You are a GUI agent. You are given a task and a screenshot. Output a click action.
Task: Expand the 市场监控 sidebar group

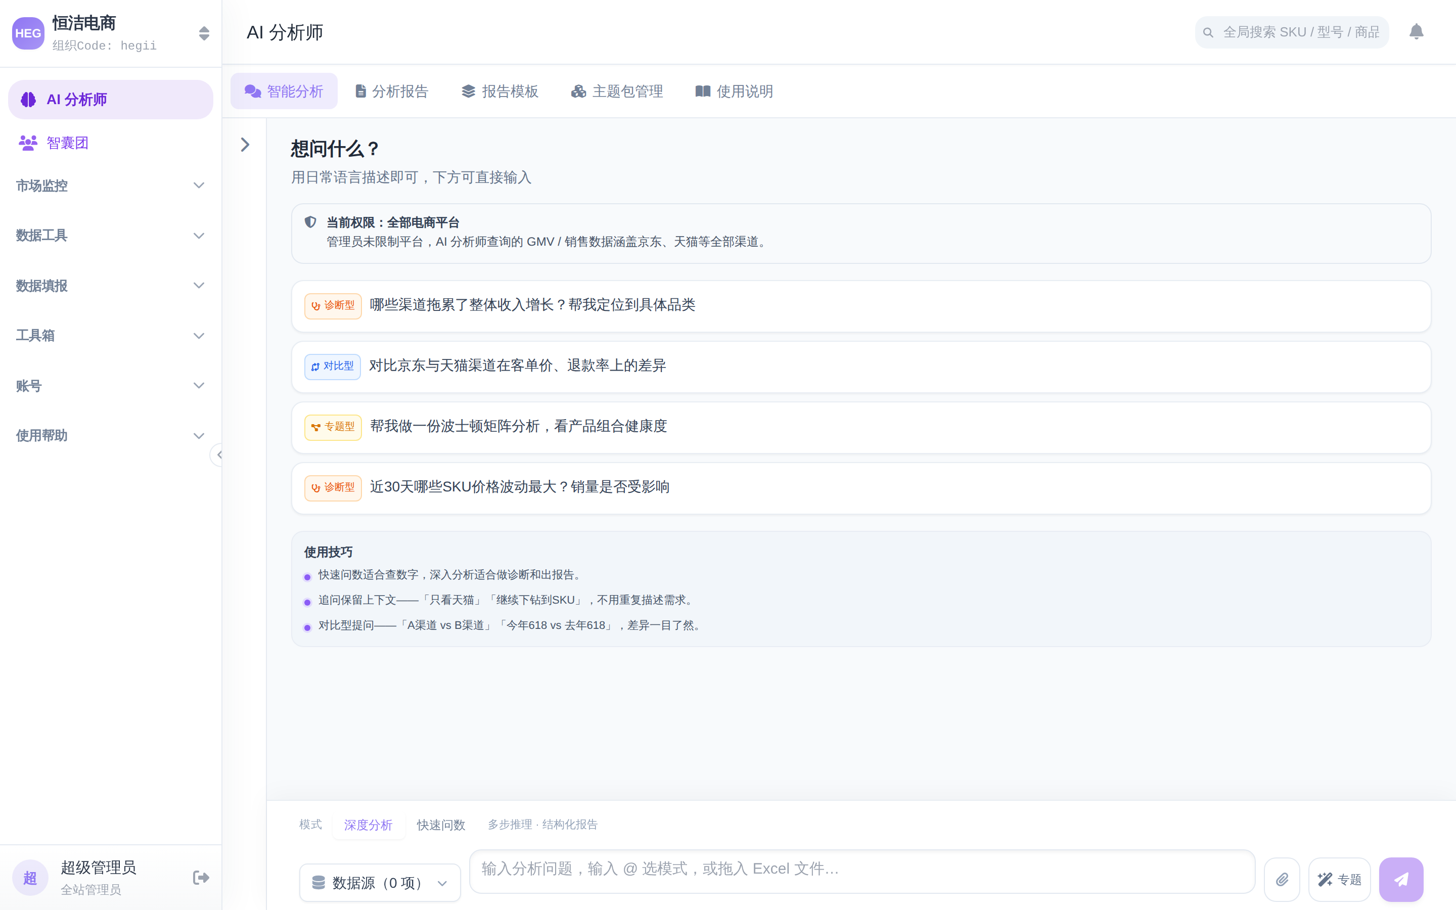[111, 186]
